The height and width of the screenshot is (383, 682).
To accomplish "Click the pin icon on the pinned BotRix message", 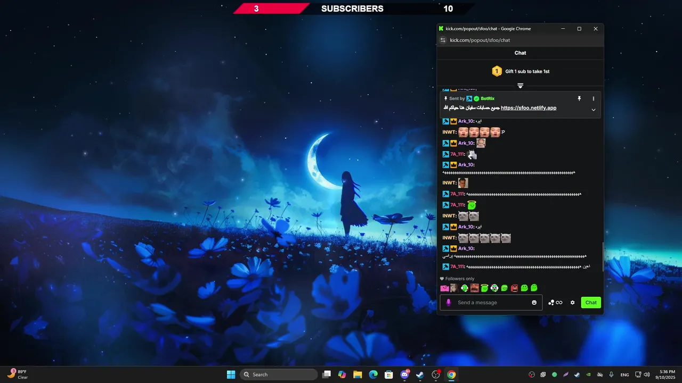I will click(579, 98).
